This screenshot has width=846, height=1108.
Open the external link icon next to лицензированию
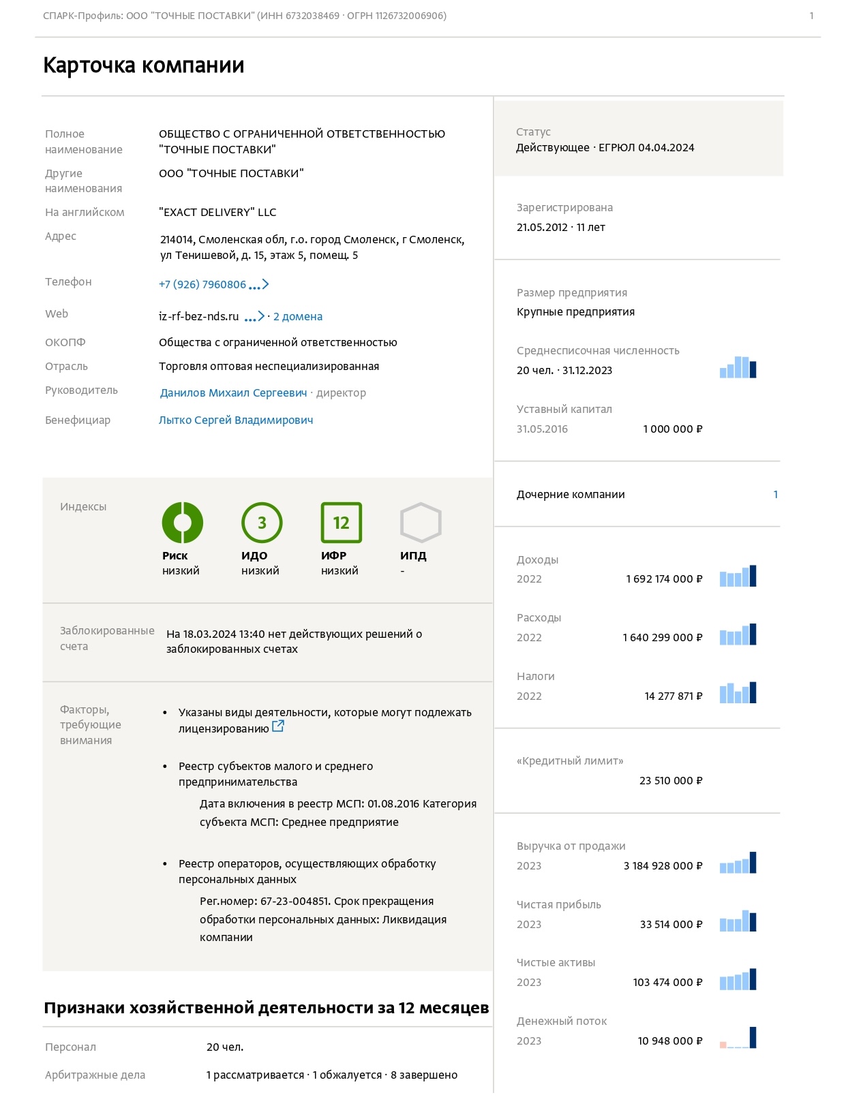coord(277,726)
